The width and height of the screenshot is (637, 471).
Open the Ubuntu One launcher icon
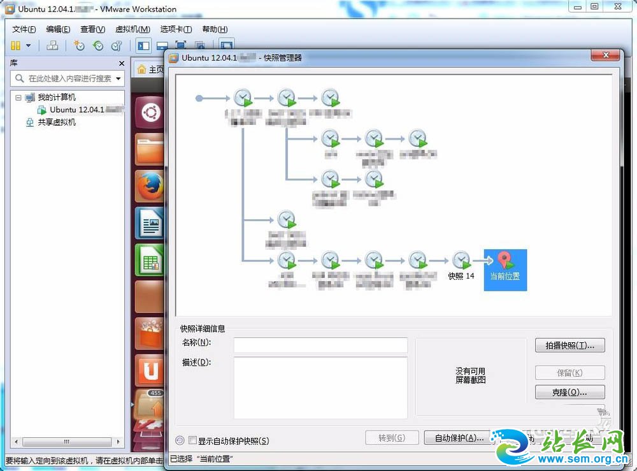[x=150, y=370]
